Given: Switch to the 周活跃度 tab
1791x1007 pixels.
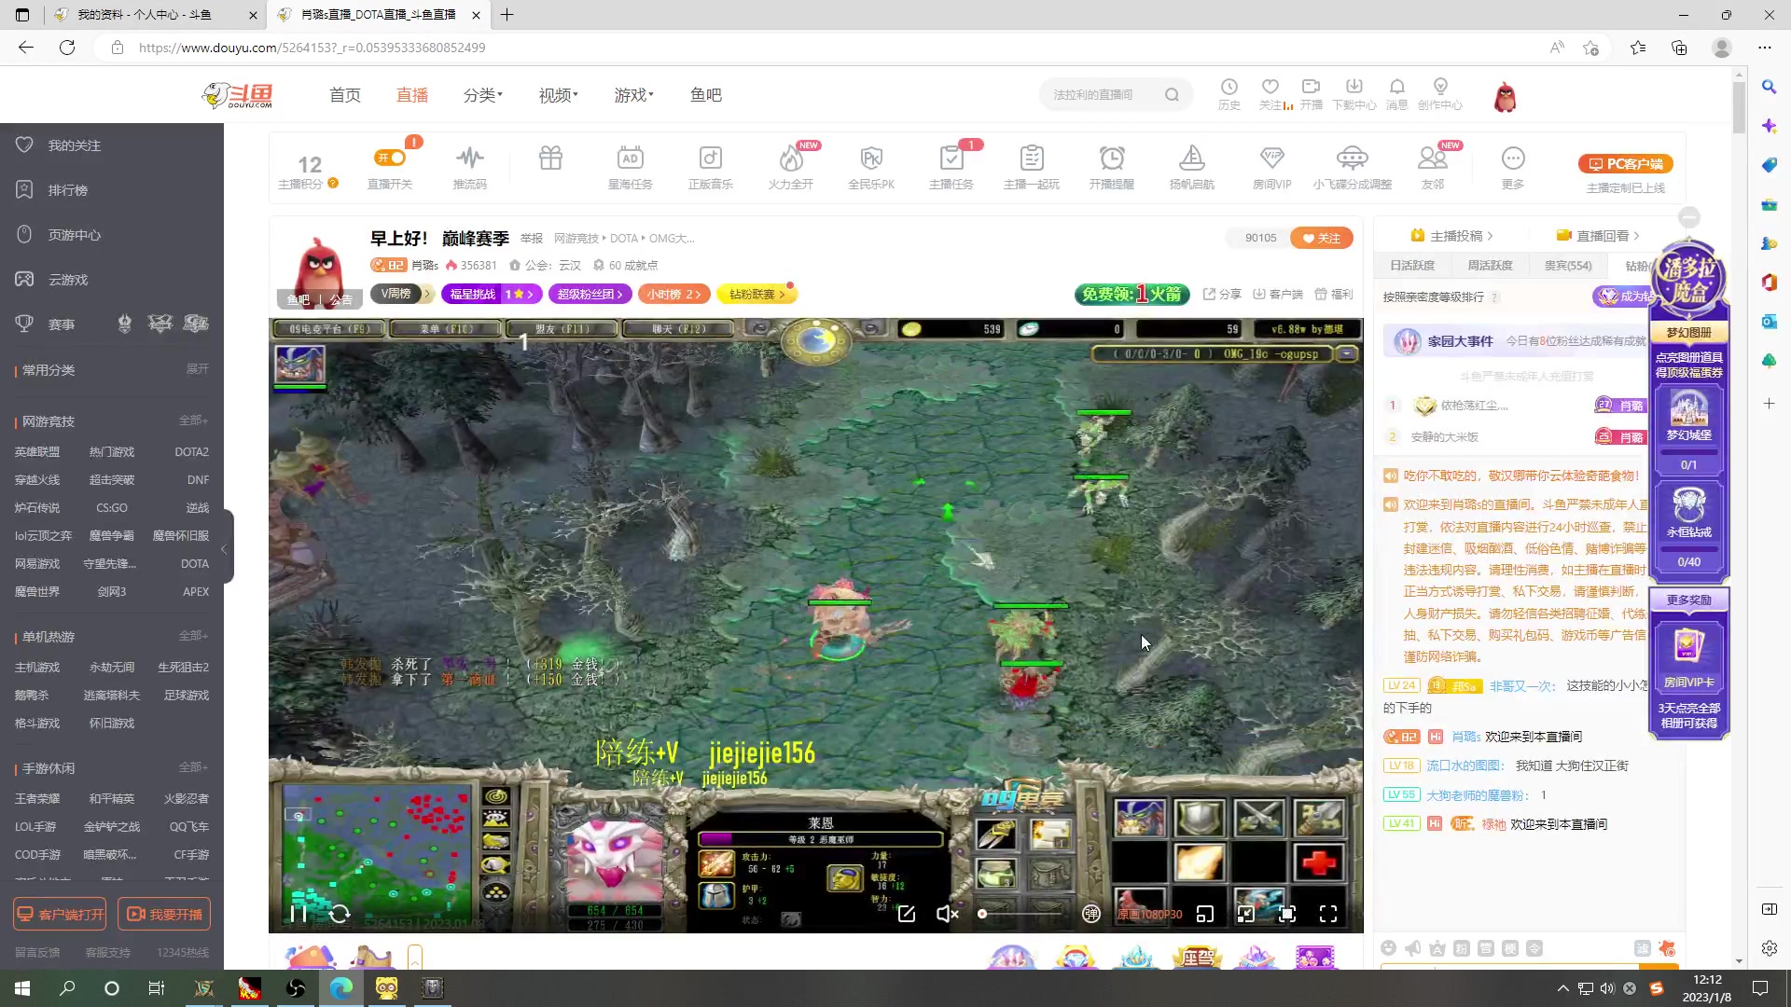Looking at the screenshot, I should 1490,266.
